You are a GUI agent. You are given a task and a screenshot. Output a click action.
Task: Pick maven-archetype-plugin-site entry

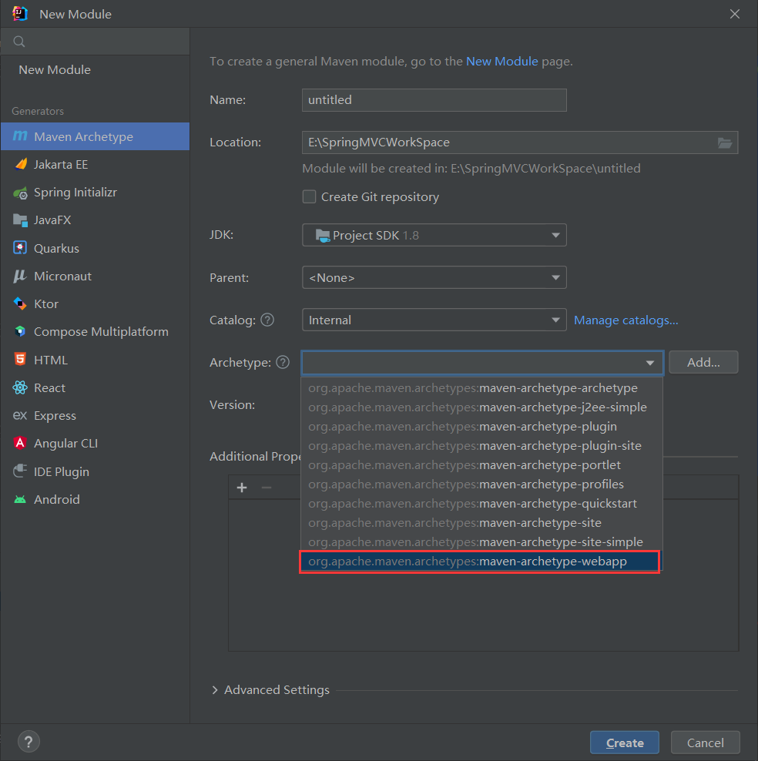(x=481, y=445)
